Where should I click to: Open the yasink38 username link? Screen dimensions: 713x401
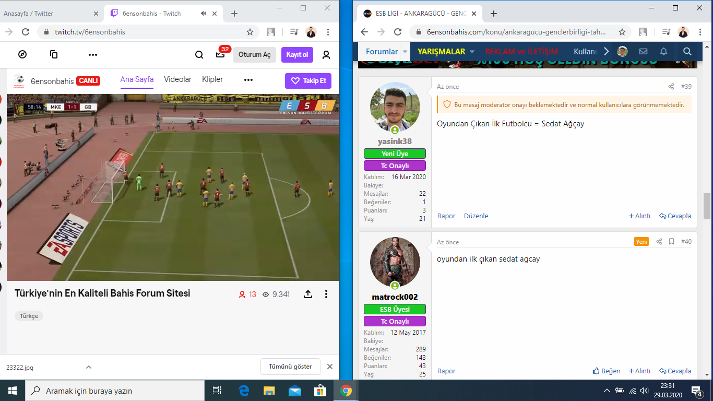pos(395,141)
